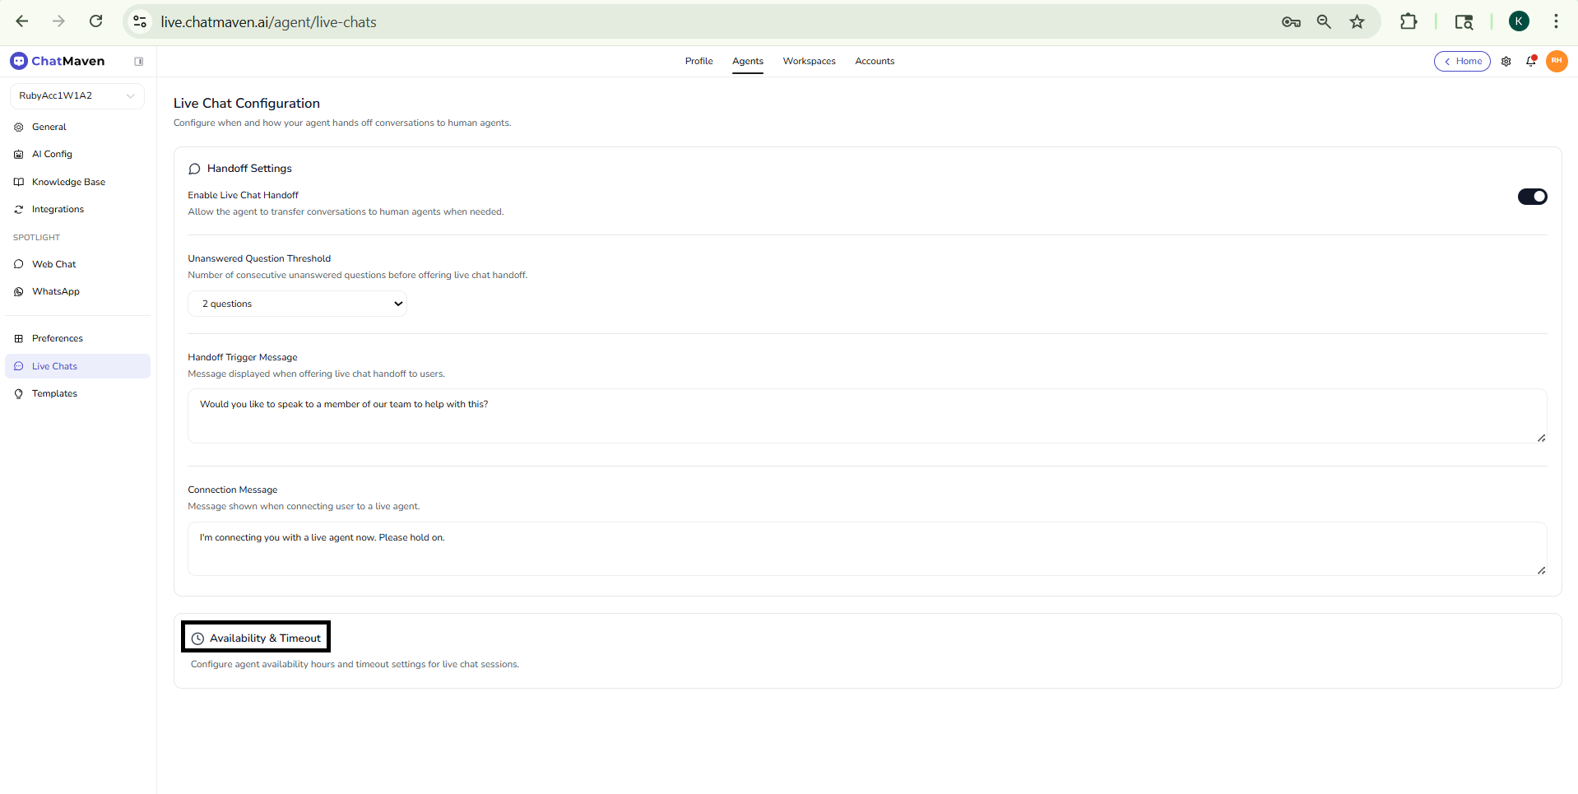Viewport: 1578px width, 794px height.
Task: Select the WhatsApp channel icon
Action: (x=17, y=291)
